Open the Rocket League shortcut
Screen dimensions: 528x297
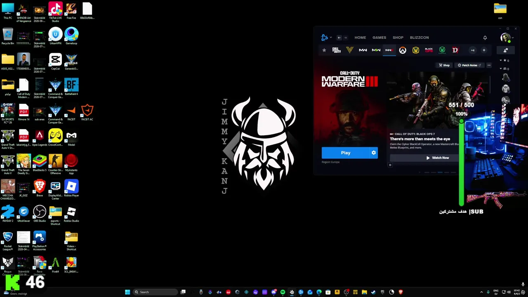coord(8,241)
